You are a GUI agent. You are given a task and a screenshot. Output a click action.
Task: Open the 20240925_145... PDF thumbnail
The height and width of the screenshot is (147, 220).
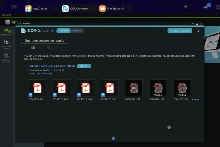pyautogui.click(x=110, y=88)
